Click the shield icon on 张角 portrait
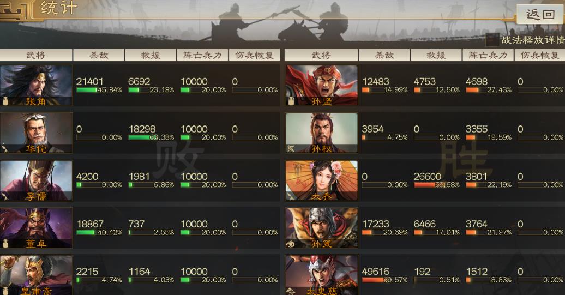The image size is (565, 295). (5, 101)
